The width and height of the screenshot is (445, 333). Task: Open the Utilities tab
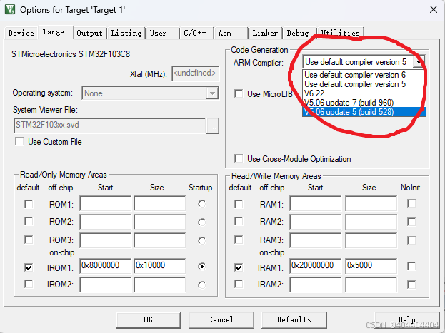[x=340, y=33]
